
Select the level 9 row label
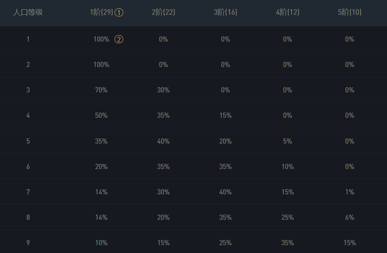[x=28, y=243]
